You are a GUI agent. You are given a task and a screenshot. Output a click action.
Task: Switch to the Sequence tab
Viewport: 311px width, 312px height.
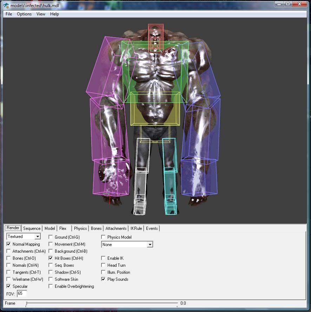coord(32,228)
